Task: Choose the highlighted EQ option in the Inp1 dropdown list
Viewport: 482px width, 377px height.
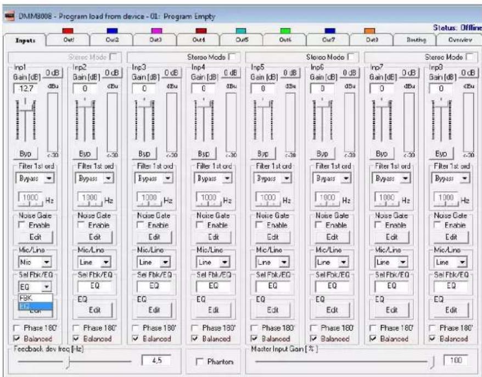Action: coord(35,306)
